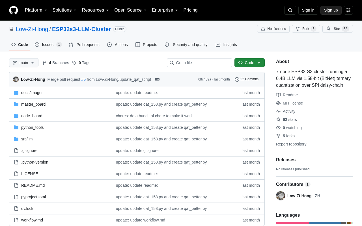Fork the repository
This screenshot has height=226, width=362.
306,29
